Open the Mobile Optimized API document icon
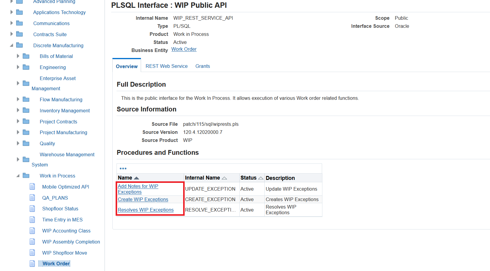Image resolution: width=490 pixels, height=271 pixels. (x=32, y=186)
